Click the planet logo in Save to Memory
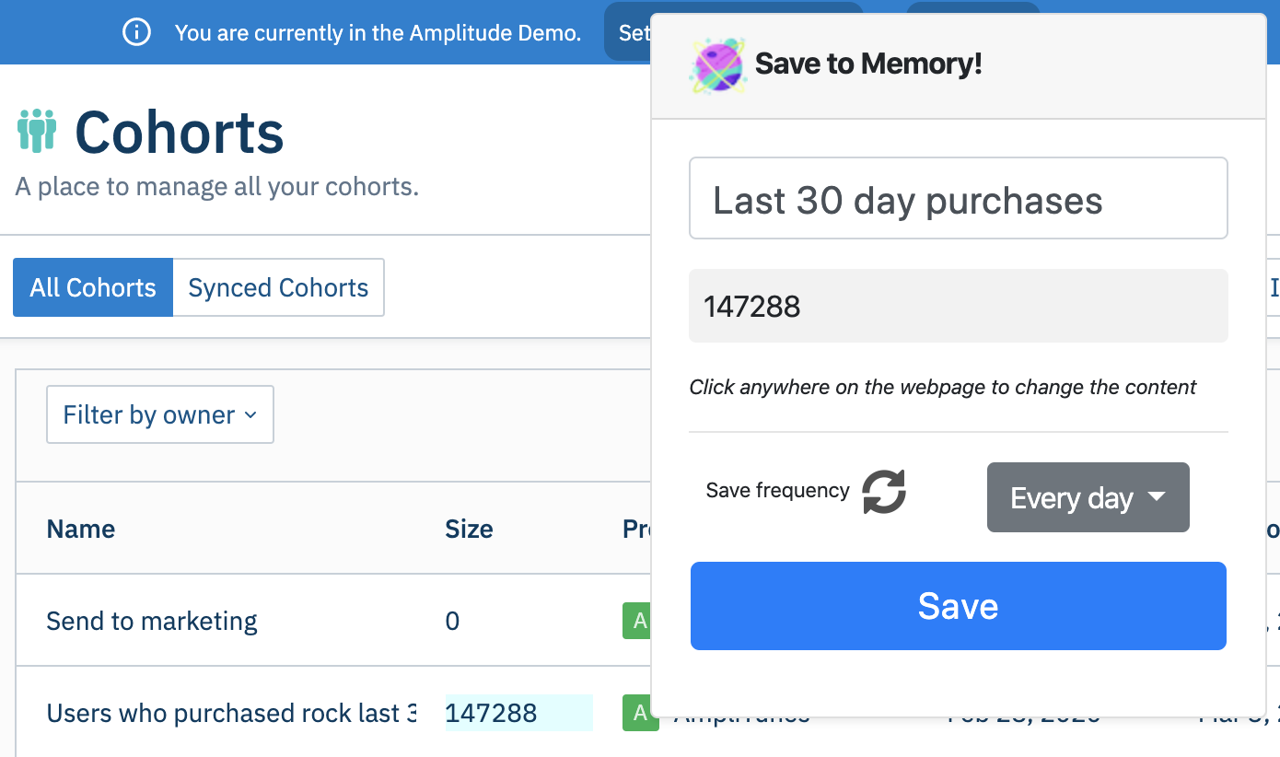Screen dimensions: 1280x757 (x=717, y=64)
